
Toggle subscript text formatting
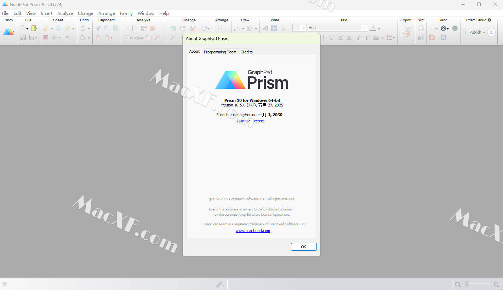click(x=349, y=37)
